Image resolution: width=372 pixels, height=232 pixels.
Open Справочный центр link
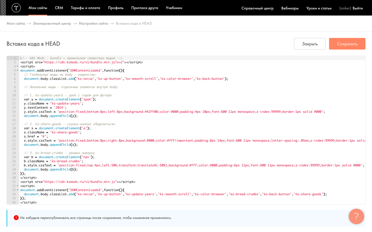point(257,8)
